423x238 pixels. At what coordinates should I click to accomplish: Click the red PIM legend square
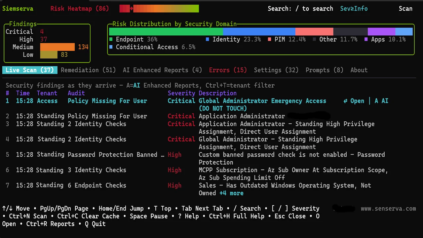(x=270, y=39)
